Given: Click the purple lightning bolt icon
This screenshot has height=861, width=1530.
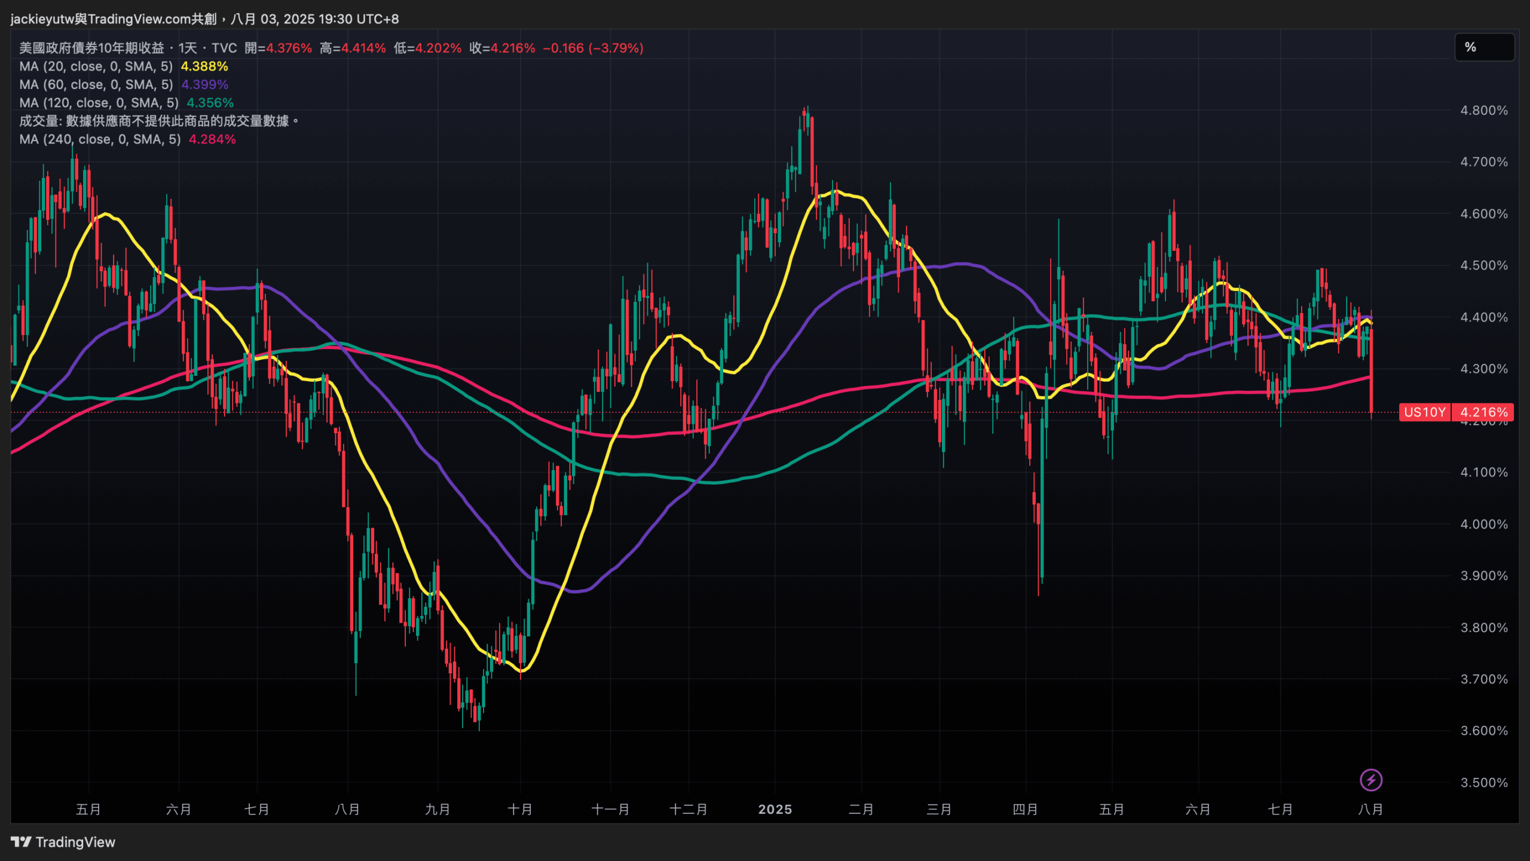Looking at the screenshot, I should 1370,780.
